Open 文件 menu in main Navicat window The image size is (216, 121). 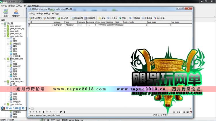[4, 6]
